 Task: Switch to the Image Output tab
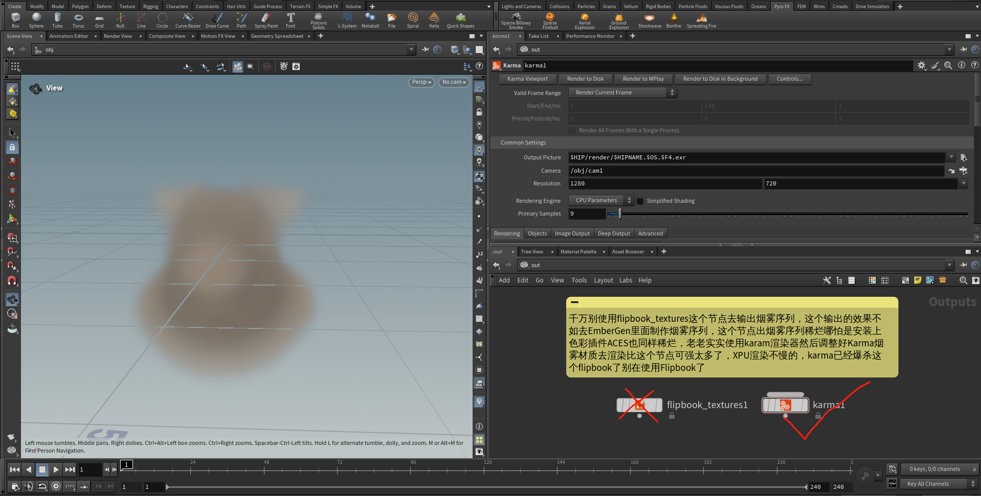(572, 234)
